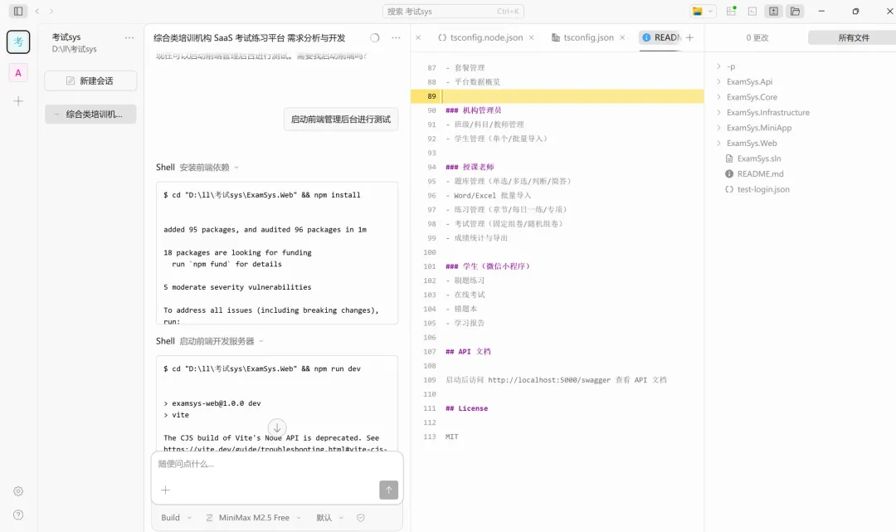
Task: Click the 新建会话 button
Action: pyautogui.click(x=90, y=81)
